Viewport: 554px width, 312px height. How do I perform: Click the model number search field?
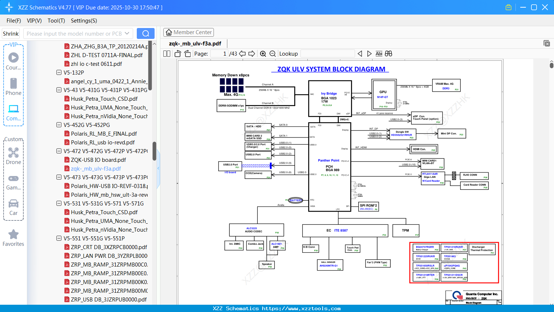75,33
